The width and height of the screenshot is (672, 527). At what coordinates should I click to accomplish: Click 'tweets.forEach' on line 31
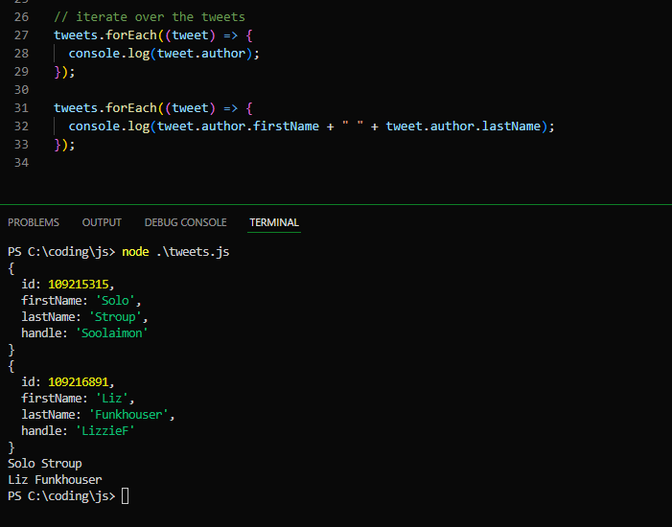(x=105, y=108)
